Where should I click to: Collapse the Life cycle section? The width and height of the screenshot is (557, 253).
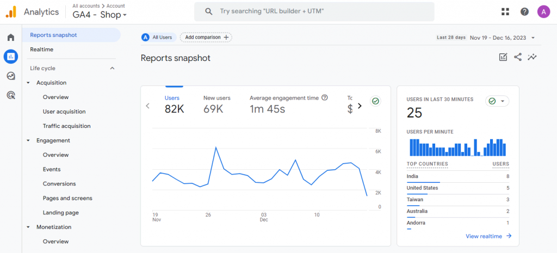(x=112, y=69)
